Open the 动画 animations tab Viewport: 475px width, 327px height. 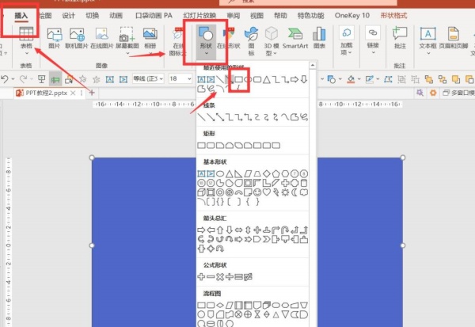(116, 16)
